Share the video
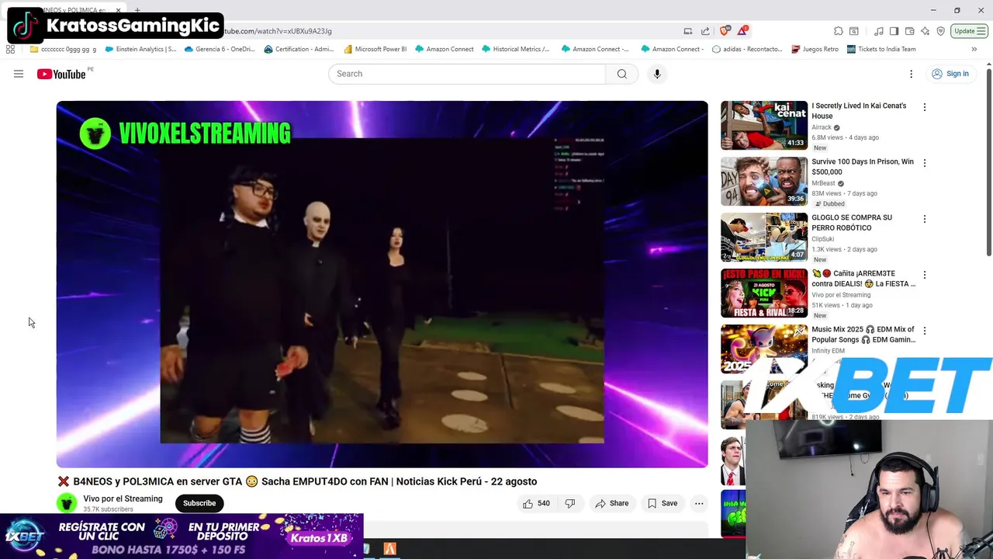 point(612,503)
